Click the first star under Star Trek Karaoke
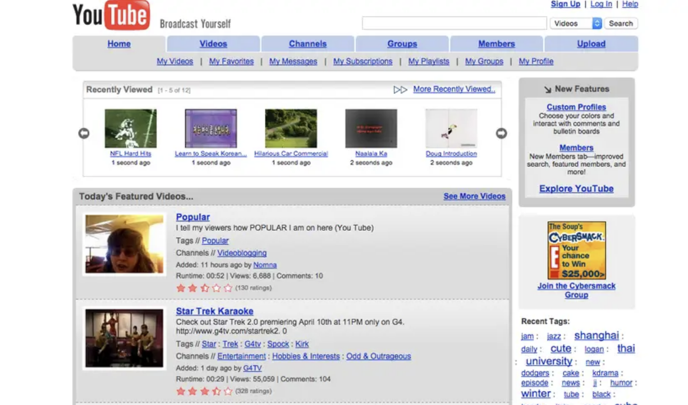 coord(181,391)
